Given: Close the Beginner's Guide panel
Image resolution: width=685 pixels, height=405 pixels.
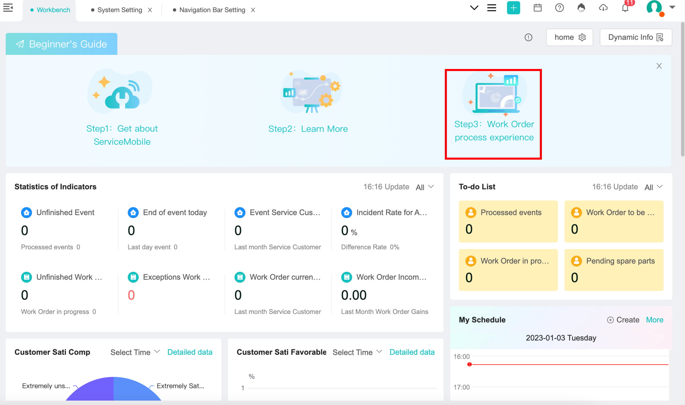Looking at the screenshot, I should coord(659,66).
